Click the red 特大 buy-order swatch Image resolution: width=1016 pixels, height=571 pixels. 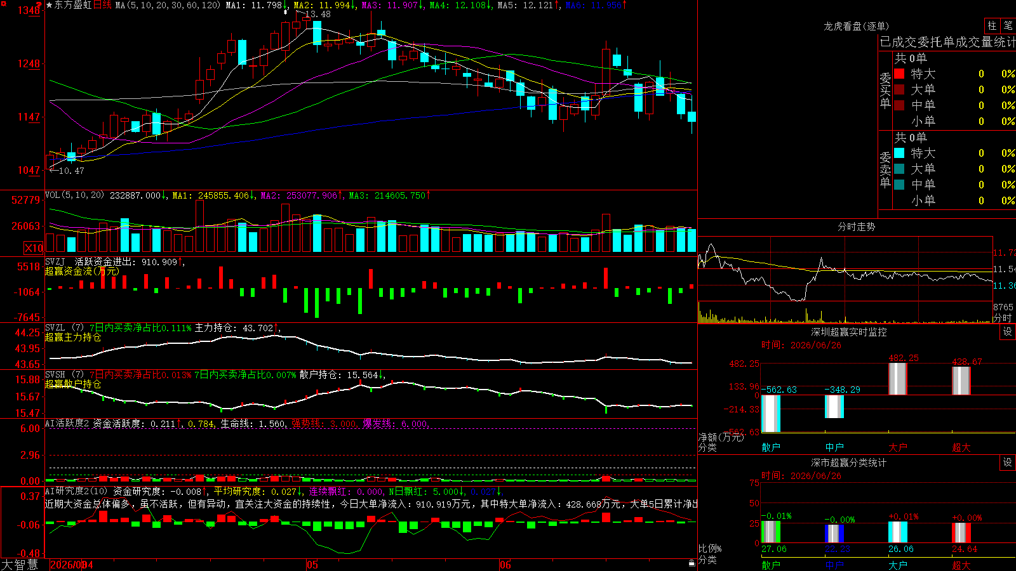coord(899,74)
